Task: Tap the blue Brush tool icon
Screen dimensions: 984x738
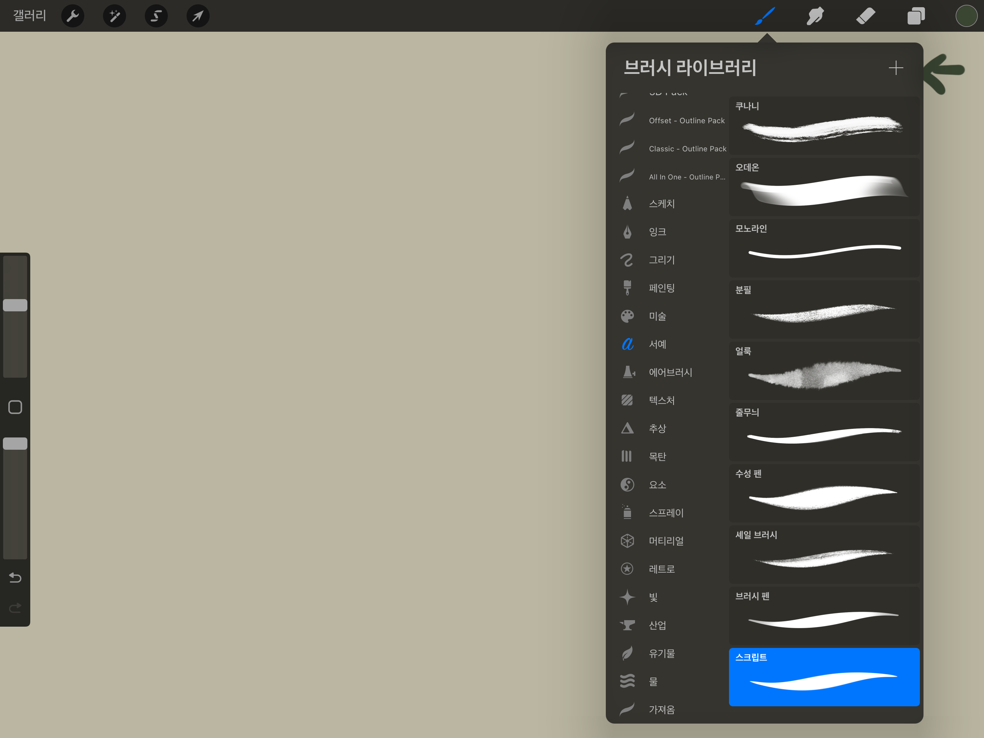Action: [765, 16]
